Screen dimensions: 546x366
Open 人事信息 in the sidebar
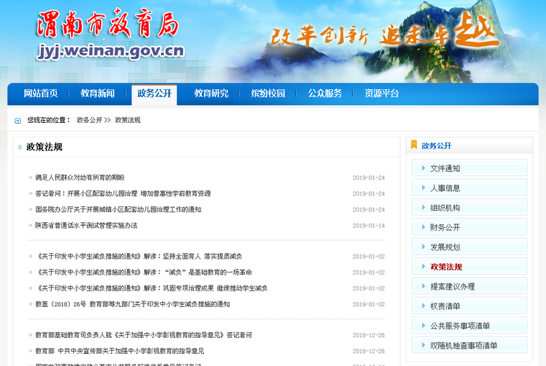point(469,188)
